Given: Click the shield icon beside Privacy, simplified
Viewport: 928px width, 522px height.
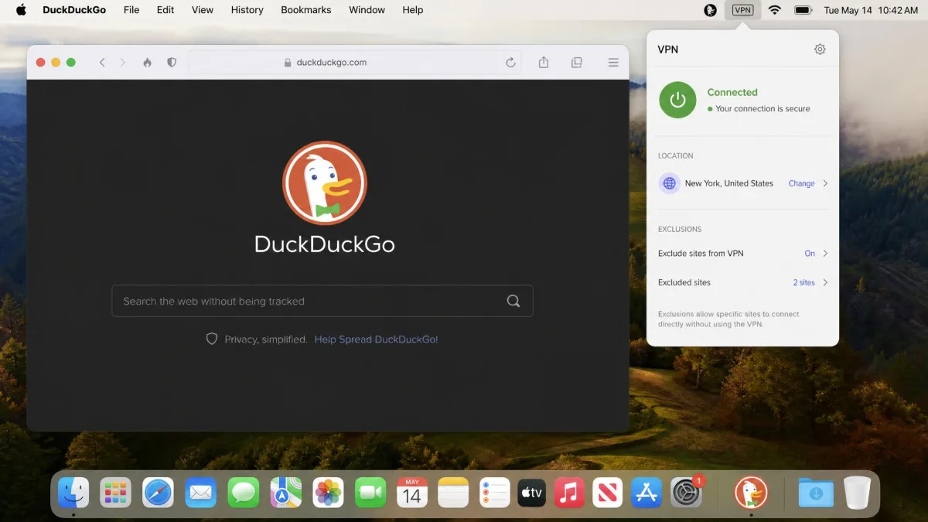Looking at the screenshot, I should pos(212,339).
